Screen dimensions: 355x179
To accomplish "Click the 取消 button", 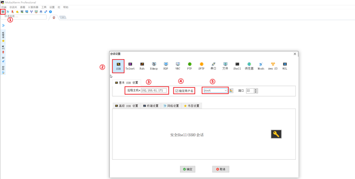I will 221,169.
